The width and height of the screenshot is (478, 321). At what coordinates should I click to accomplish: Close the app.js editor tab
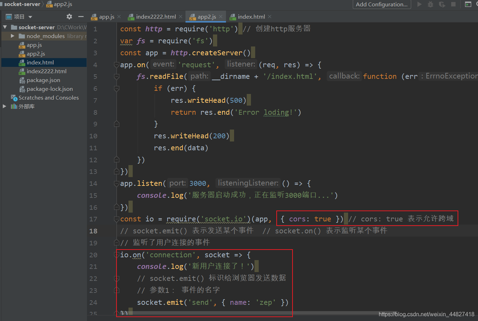coord(119,17)
